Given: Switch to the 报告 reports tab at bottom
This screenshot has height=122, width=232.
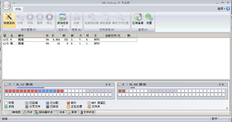Looking at the screenshot, I should [72, 112].
